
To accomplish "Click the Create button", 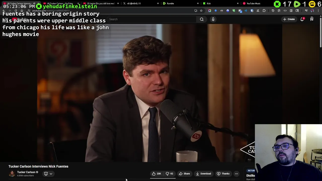I will pyautogui.click(x=289, y=19).
